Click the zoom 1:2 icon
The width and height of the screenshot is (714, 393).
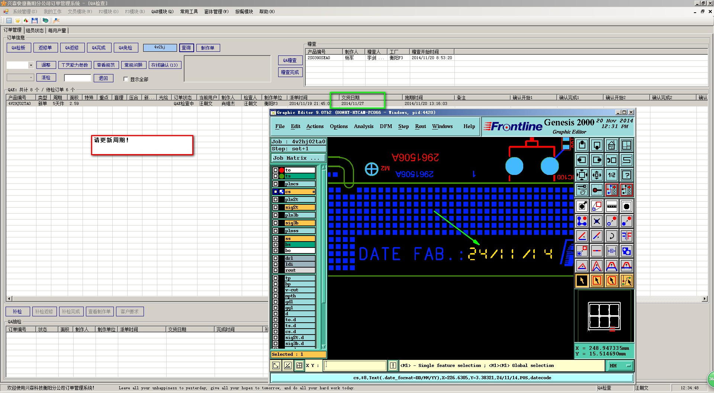(x=612, y=175)
